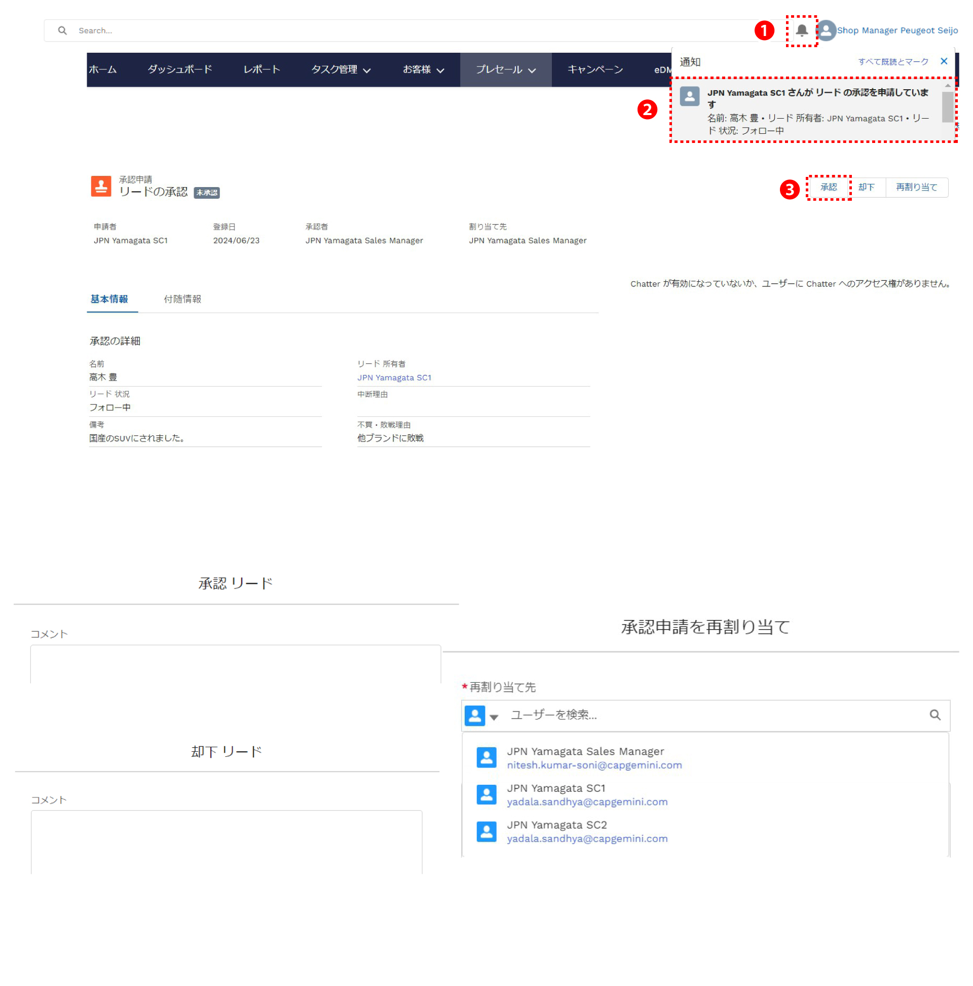The height and width of the screenshot is (986, 973).
Task: Open JPN Yamagata SC1 lead owner link
Action: [x=394, y=378]
